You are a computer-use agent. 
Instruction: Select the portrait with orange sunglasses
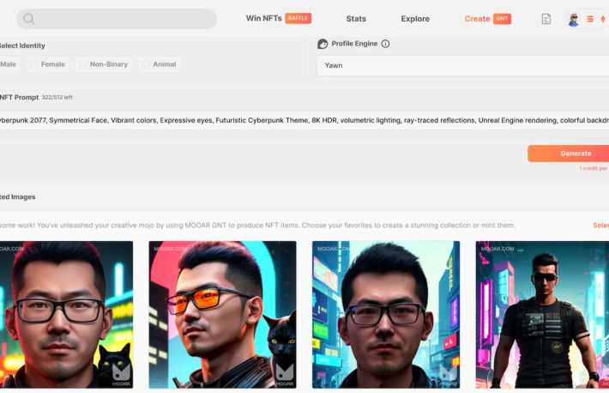[222, 314]
